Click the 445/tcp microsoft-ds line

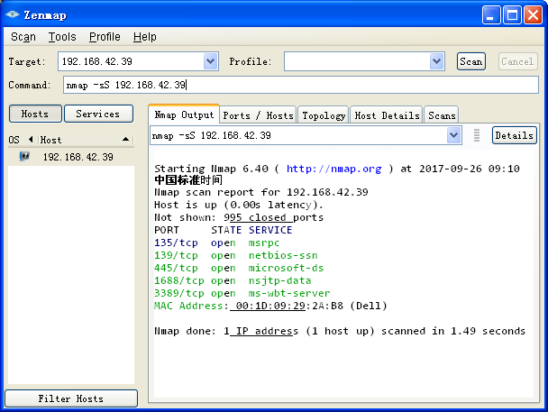tap(239, 268)
